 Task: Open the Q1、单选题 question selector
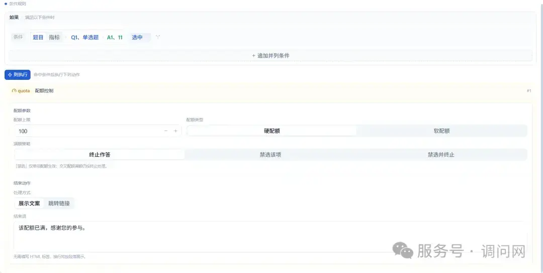[x=85, y=37]
